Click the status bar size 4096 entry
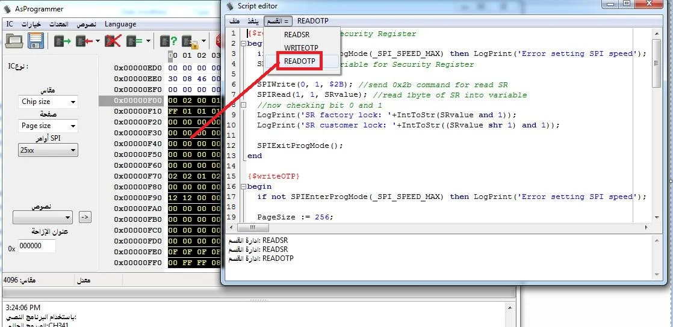Image resolution: width=673 pixels, height=327 pixels. (x=20, y=280)
